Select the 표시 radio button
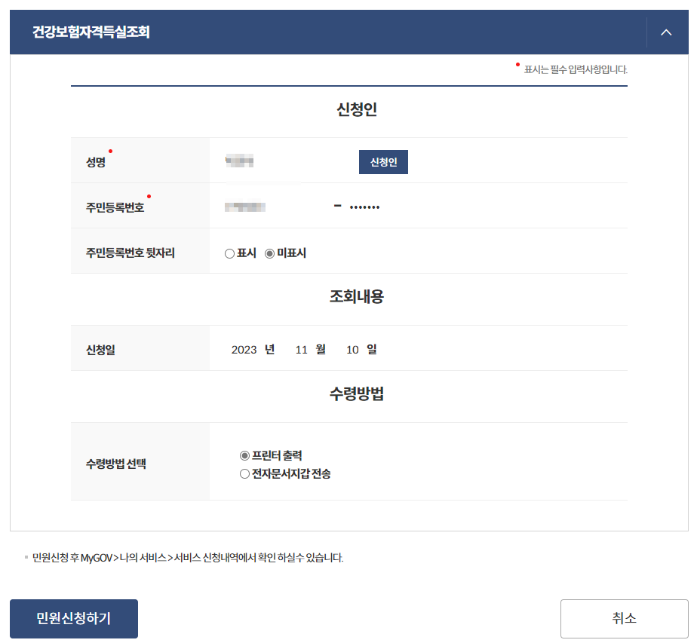Screen dimensions: 697x643 (x=229, y=253)
